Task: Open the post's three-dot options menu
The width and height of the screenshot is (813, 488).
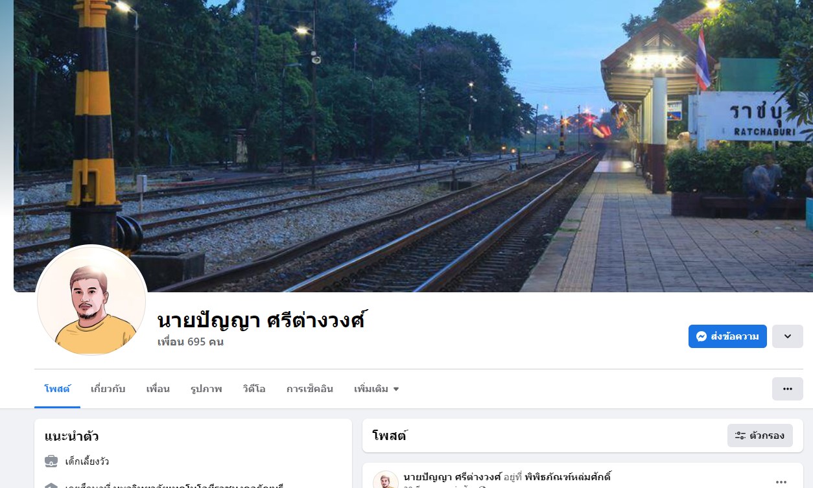Action: coord(781,482)
